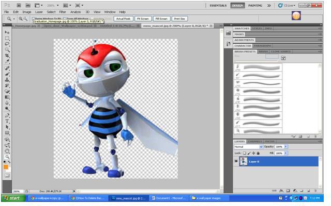Select the Lasso tool
Image resolution: width=331 pixels, height=206 pixels.
[7, 44]
